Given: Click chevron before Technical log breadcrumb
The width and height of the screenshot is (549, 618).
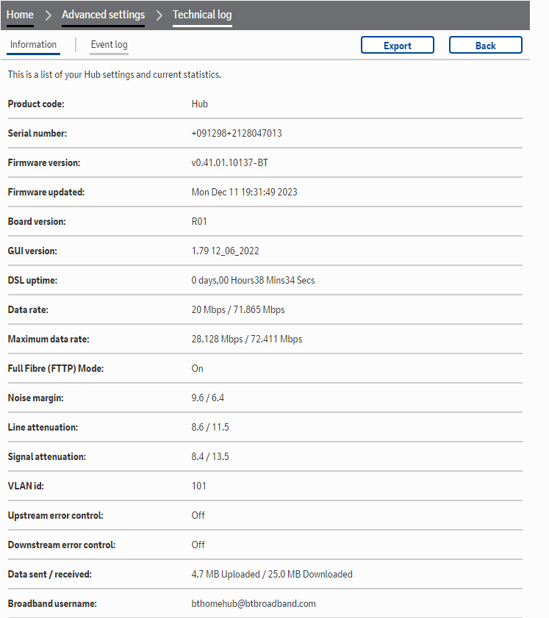Looking at the screenshot, I should pyautogui.click(x=159, y=15).
